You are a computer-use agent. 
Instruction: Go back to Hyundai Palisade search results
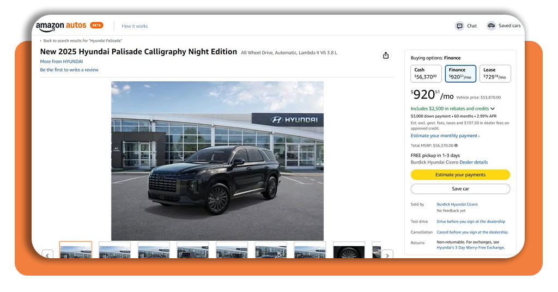click(82, 41)
